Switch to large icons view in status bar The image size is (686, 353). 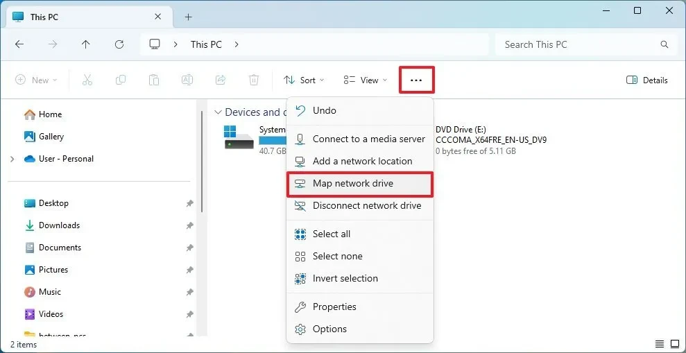[676, 345]
